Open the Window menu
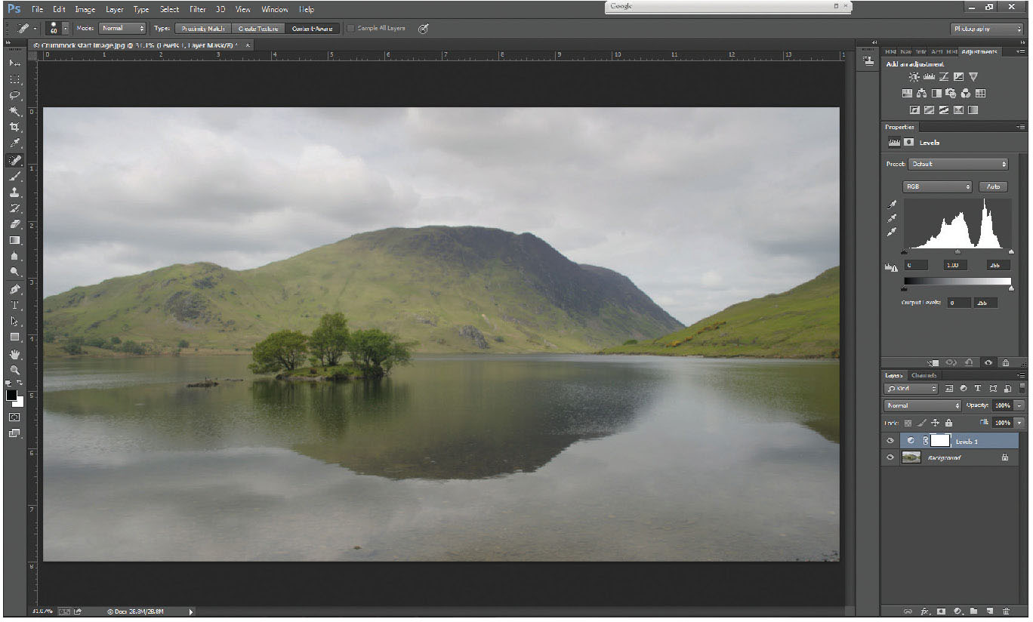The width and height of the screenshot is (1033, 622). 275,9
